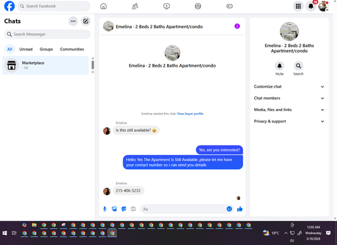Search in conversation with magnifier button
This screenshot has width=337, height=245.
[299, 66]
